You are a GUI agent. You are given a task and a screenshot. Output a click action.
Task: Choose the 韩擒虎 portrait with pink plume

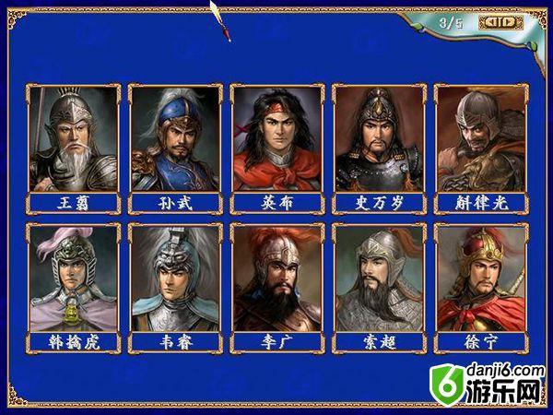click(74, 279)
